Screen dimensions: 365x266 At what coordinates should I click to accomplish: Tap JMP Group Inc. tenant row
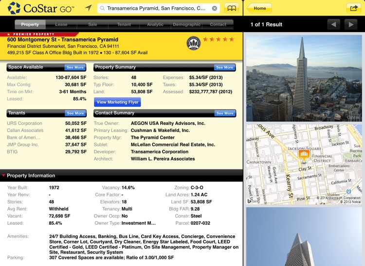tap(47, 145)
